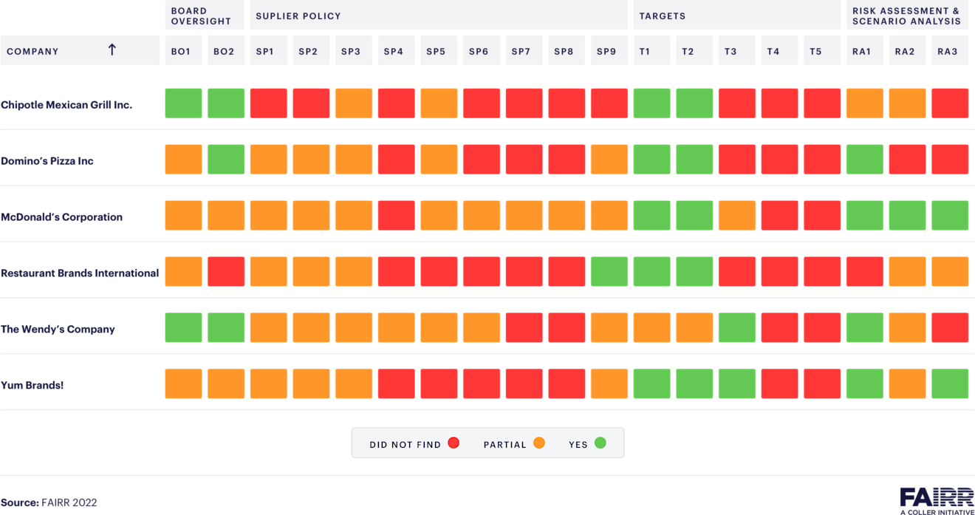Click Domino's green BO2 cell
The width and height of the screenshot is (975, 515).
[226, 160]
